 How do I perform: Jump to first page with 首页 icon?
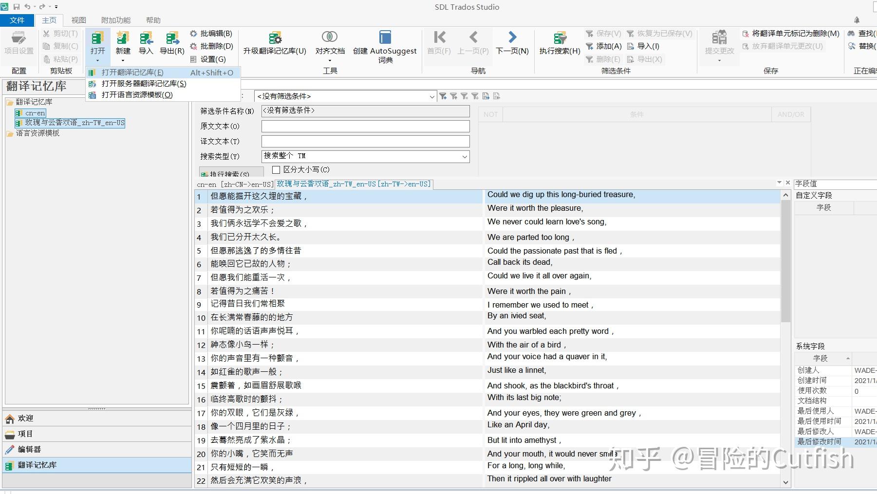click(x=439, y=43)
